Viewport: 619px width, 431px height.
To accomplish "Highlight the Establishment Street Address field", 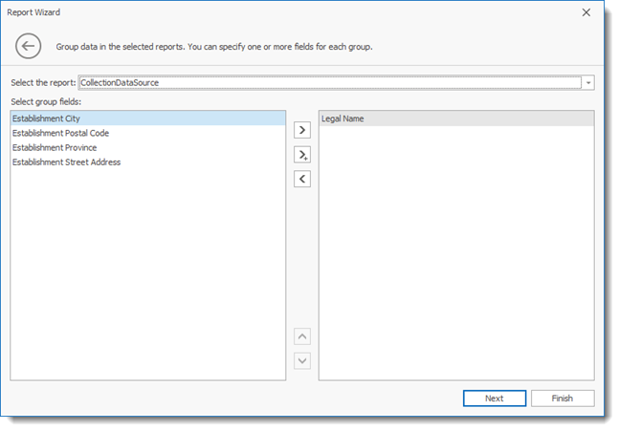I will 66,162.
